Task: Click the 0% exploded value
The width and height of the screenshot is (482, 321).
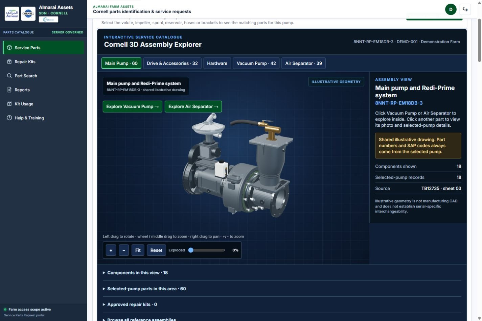Action: [x=235, y=250]
